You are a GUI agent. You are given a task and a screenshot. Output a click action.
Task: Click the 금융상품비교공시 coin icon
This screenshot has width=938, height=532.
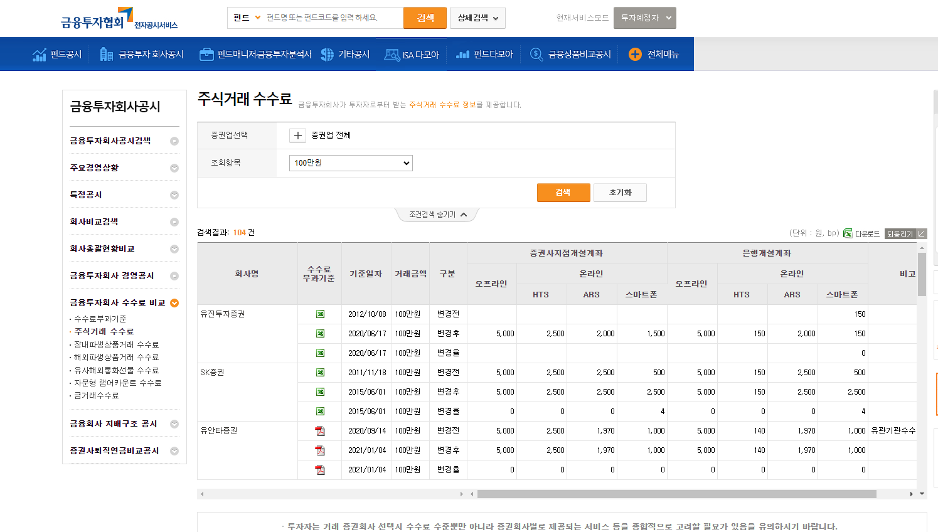[535, 54]
